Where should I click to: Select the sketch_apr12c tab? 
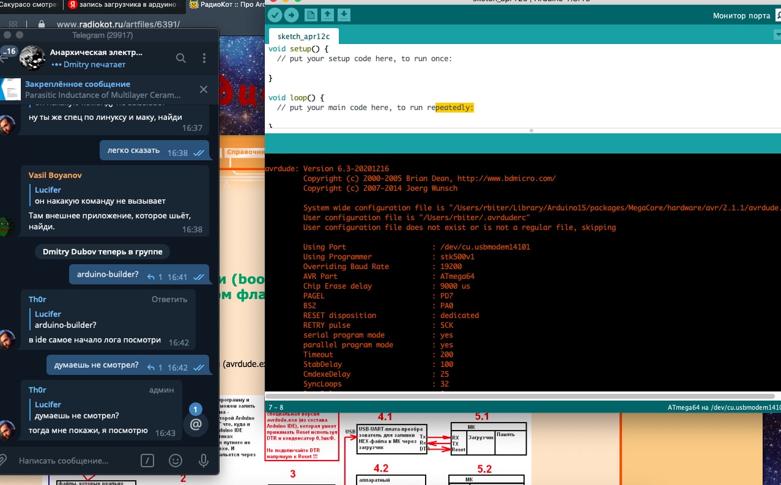303,36
